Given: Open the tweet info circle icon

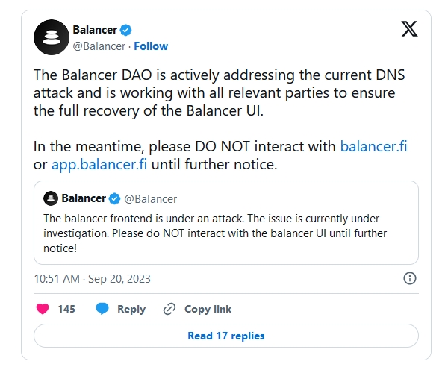Looking at the screenshot, I should pyautogui.click(x=410, y=278).
